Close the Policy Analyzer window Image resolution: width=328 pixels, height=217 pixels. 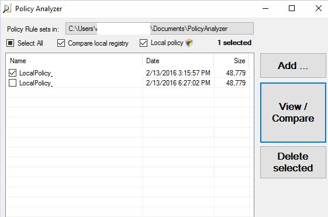coord(319,8)
